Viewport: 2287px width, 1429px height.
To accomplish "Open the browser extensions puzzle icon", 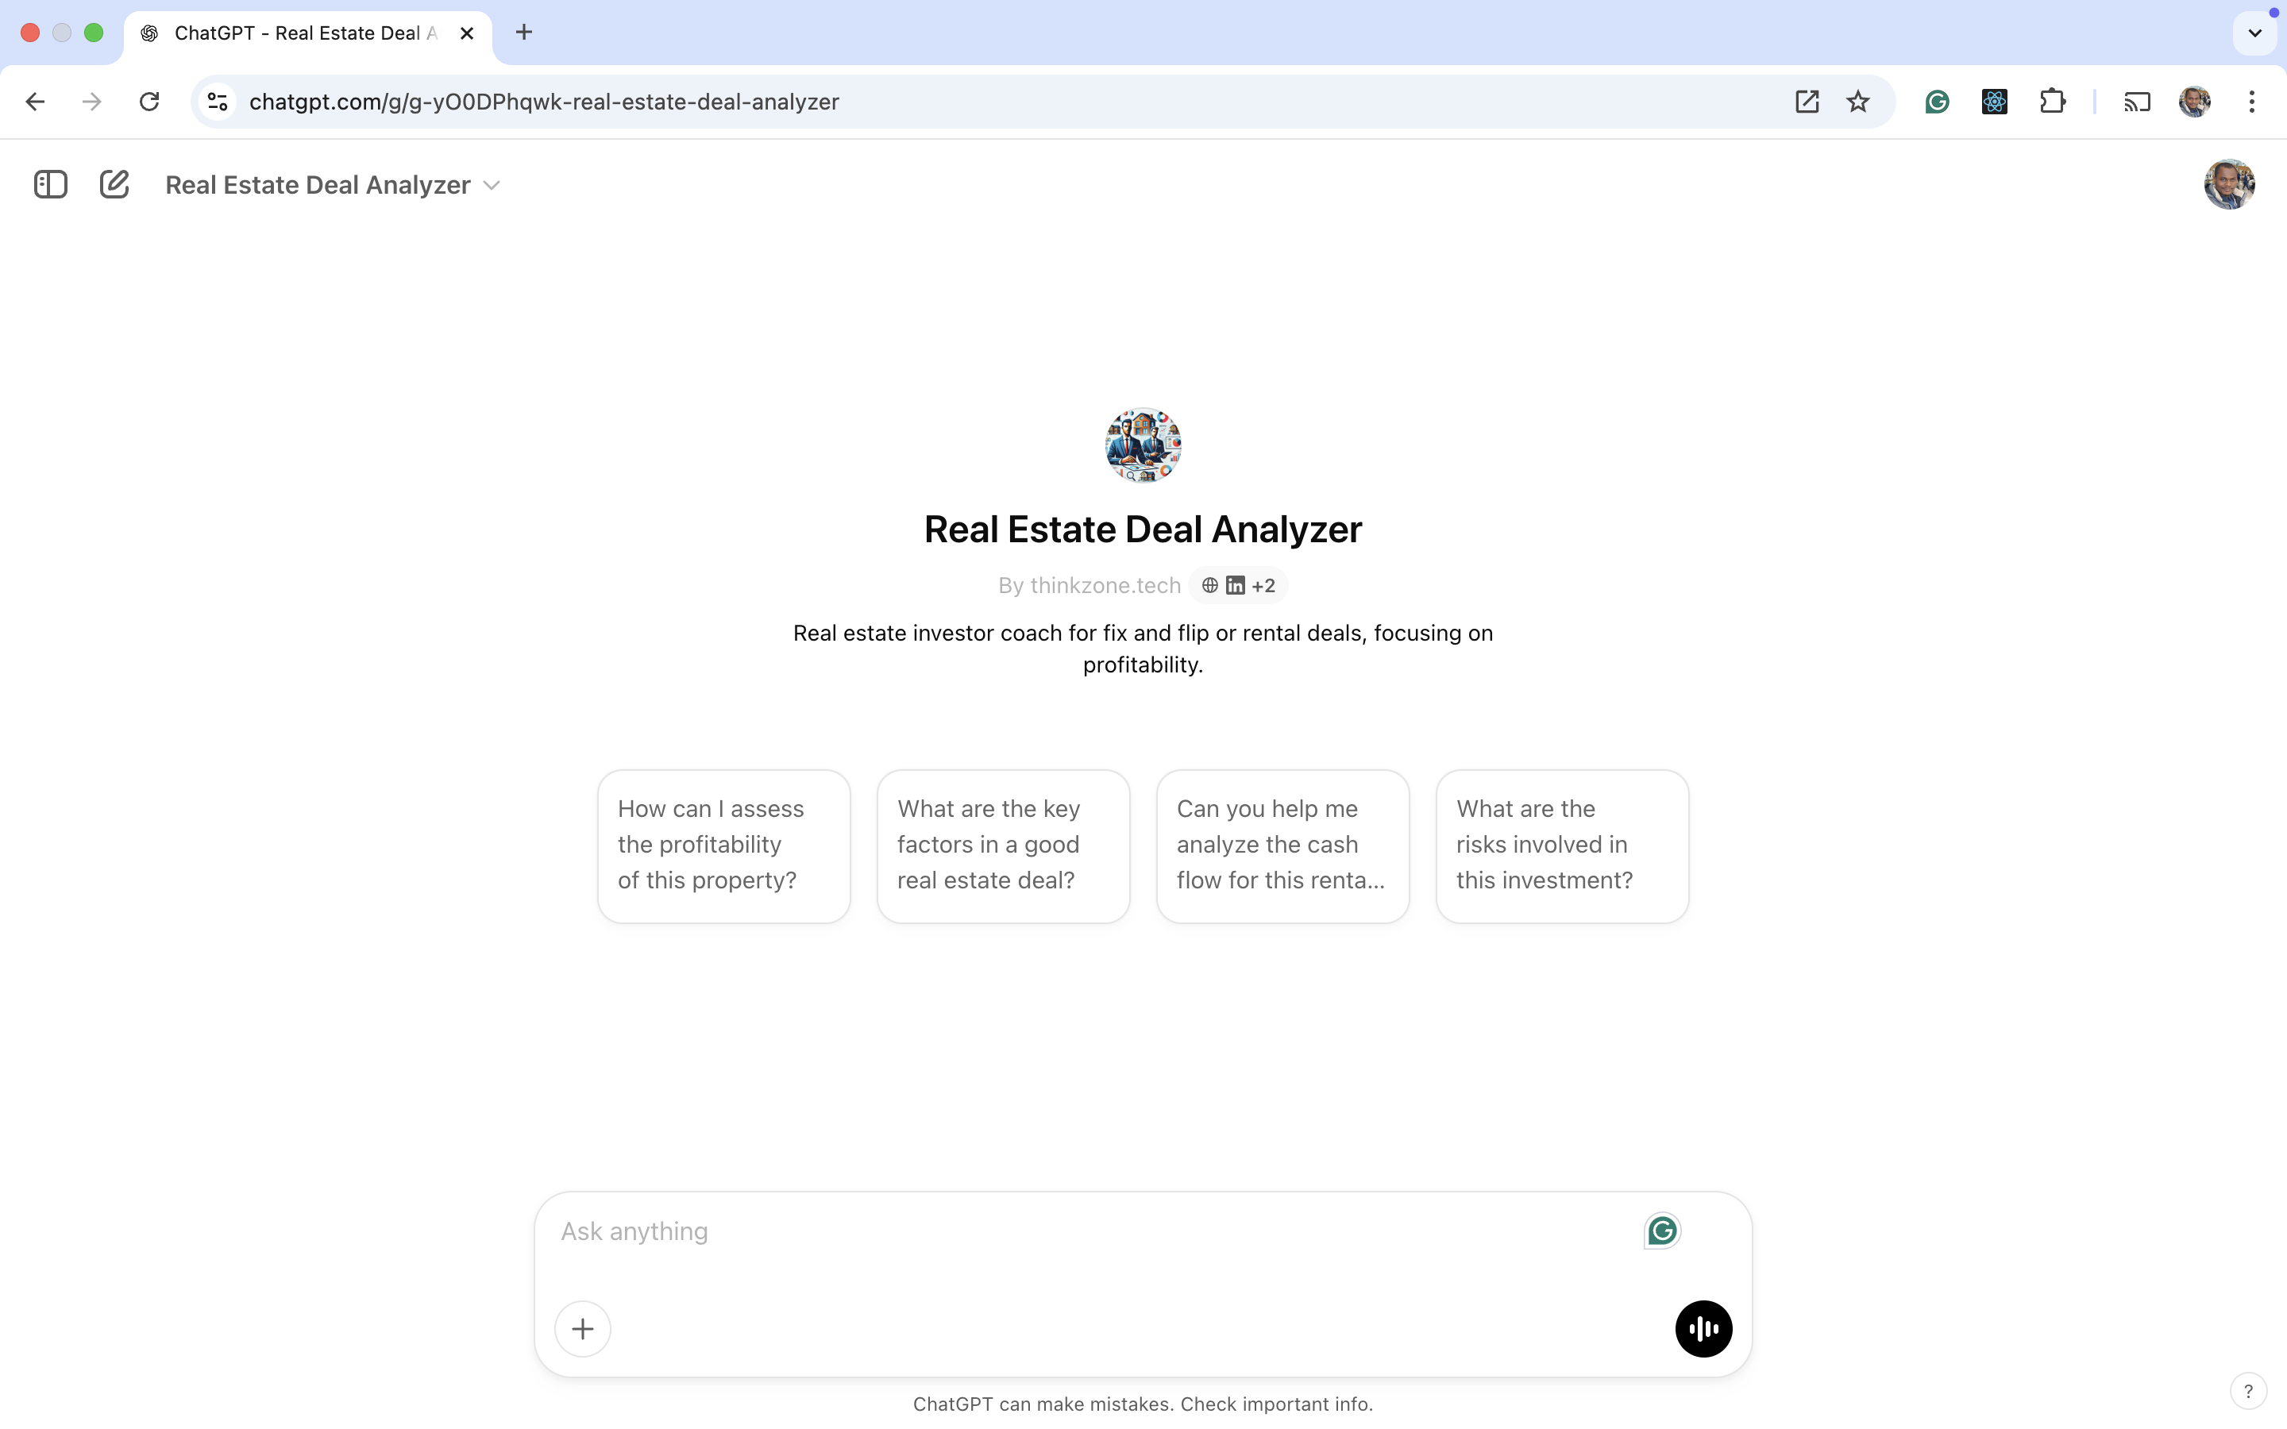I will (x=2053, y=101).
